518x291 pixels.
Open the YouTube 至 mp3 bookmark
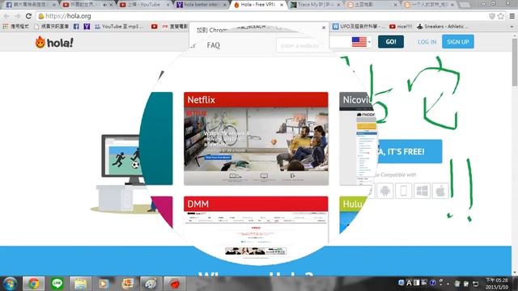pos(119,27)
